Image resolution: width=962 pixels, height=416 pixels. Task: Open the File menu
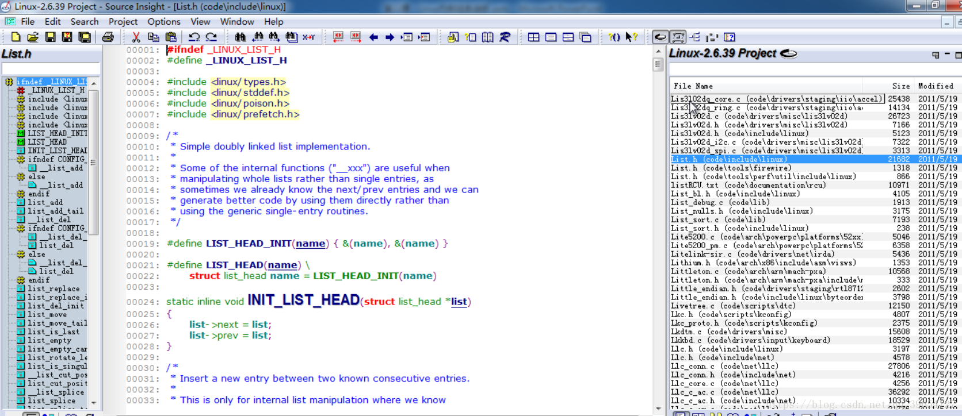click(x=28, y=21)
